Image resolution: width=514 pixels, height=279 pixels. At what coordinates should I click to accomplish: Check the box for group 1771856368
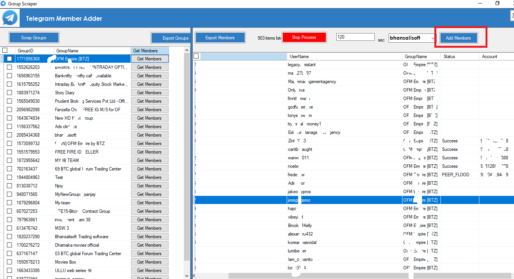(9, 59)
